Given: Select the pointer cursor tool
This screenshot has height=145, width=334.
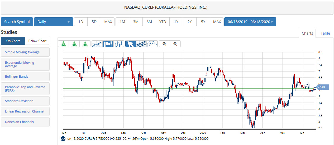Looking at the screenshot, I should point(130,44).
